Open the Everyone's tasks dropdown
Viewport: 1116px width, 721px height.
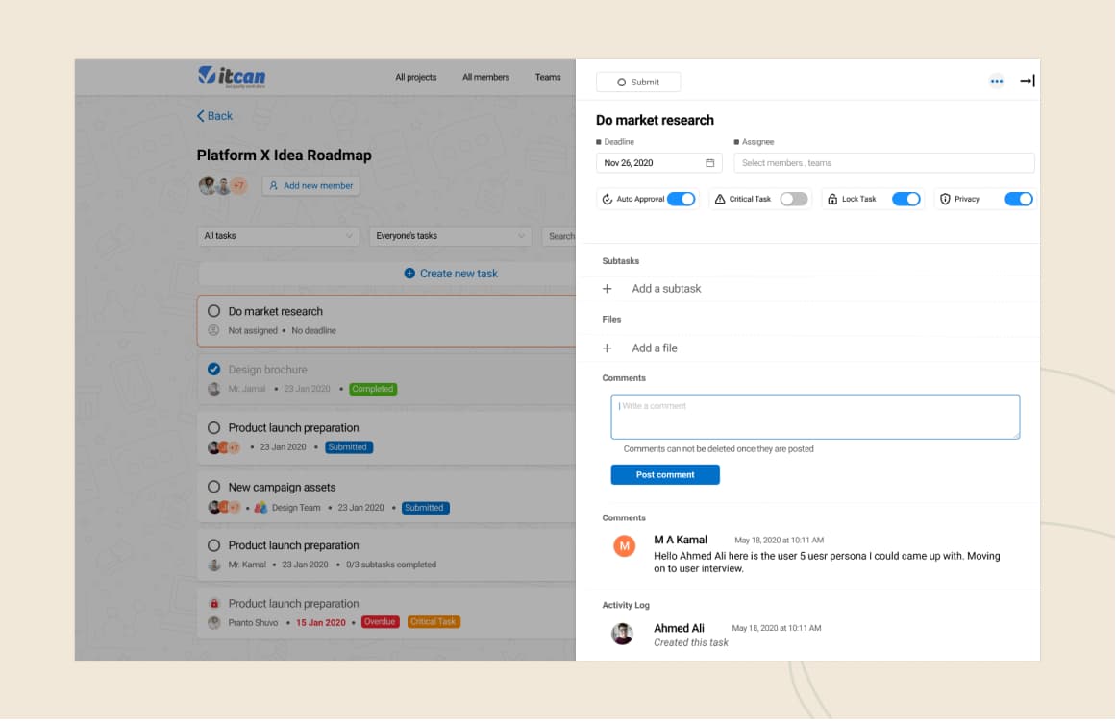(x=450, y=236)
